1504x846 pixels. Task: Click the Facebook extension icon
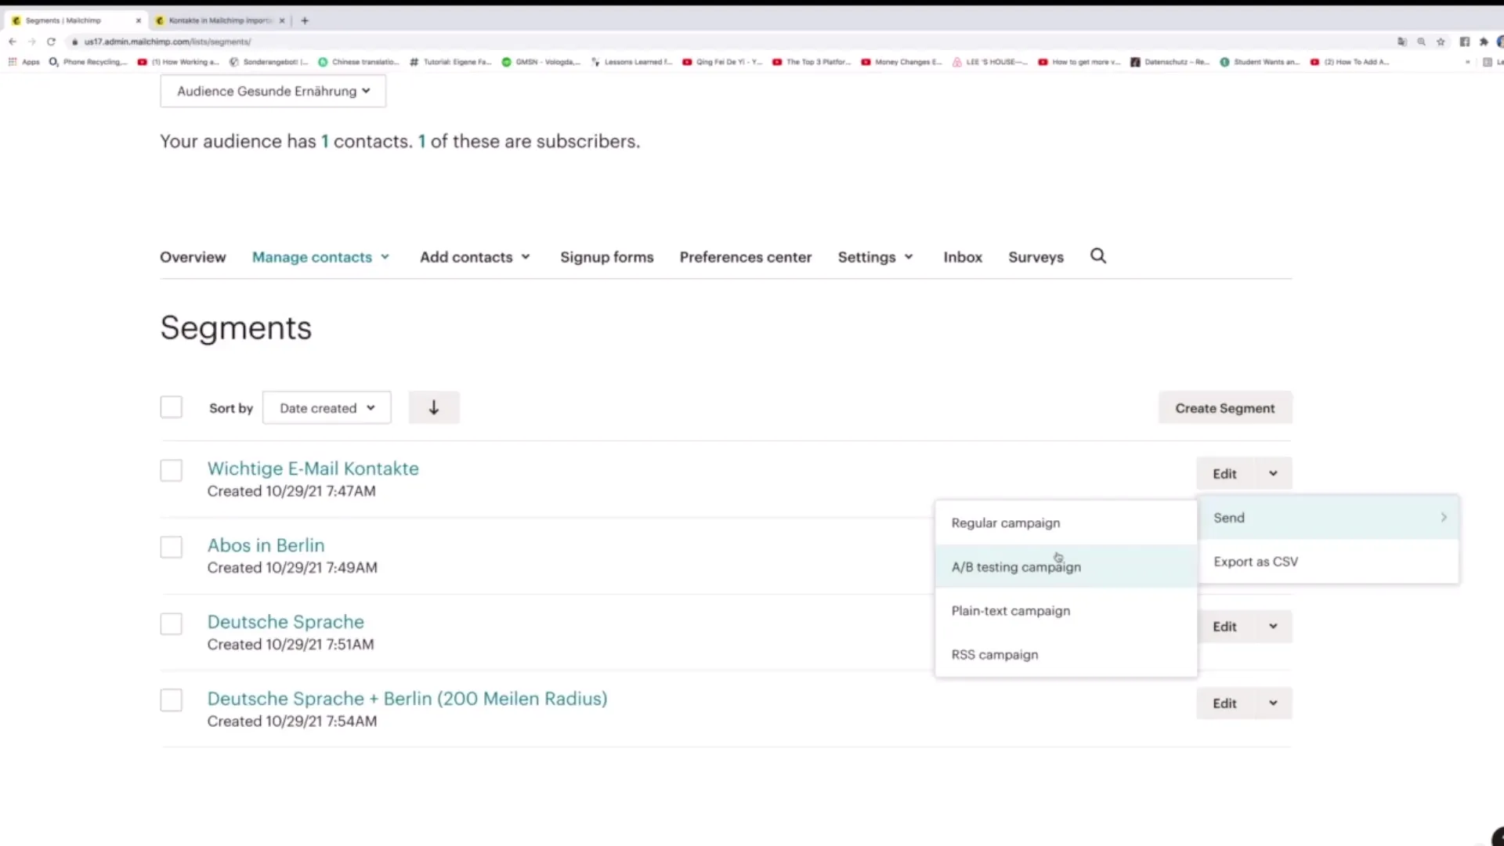click(1464, 42)
